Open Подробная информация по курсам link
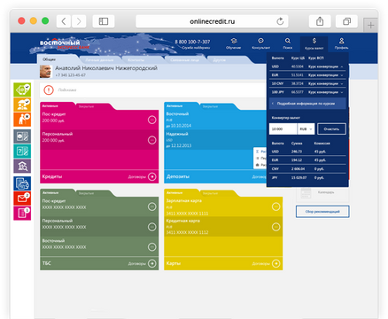 307,104
